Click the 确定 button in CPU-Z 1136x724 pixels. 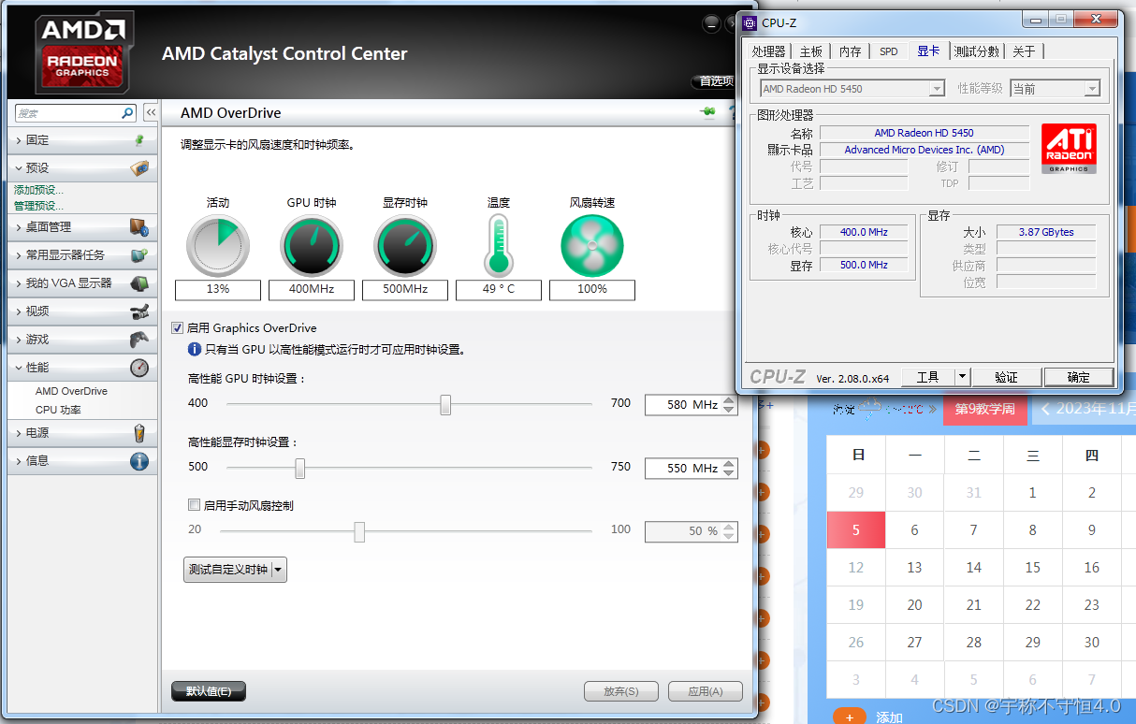[1079, 377]
